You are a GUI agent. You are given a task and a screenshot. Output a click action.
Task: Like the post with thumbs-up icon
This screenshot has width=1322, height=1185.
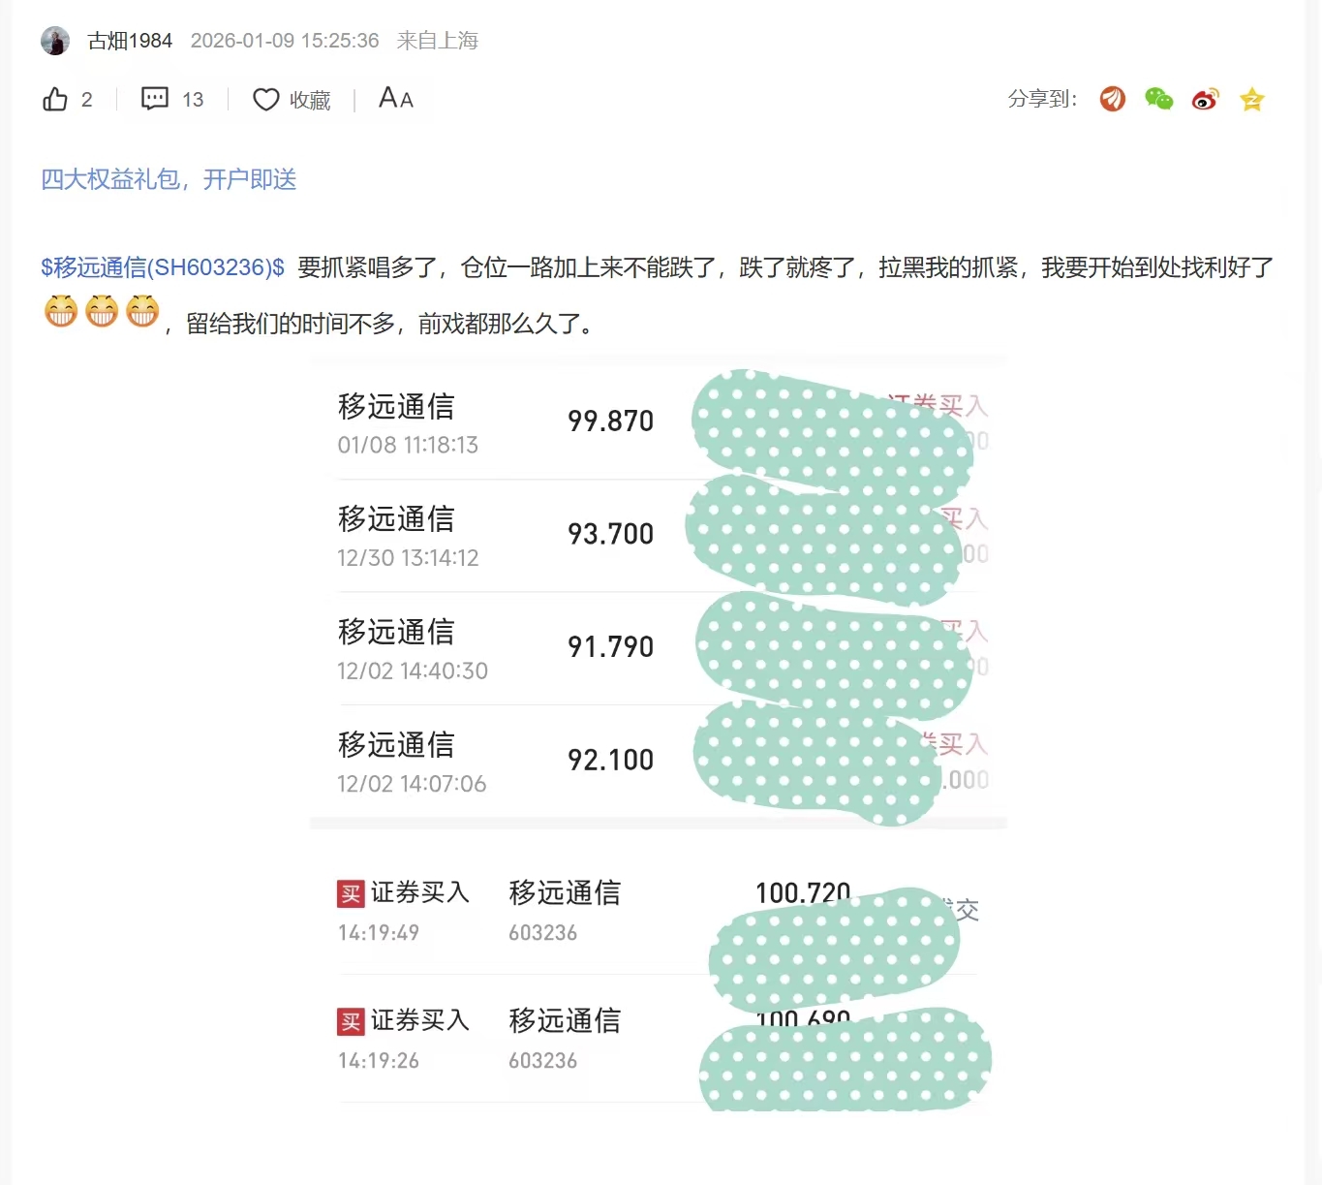pyautogui.click(x=55, y=99)
